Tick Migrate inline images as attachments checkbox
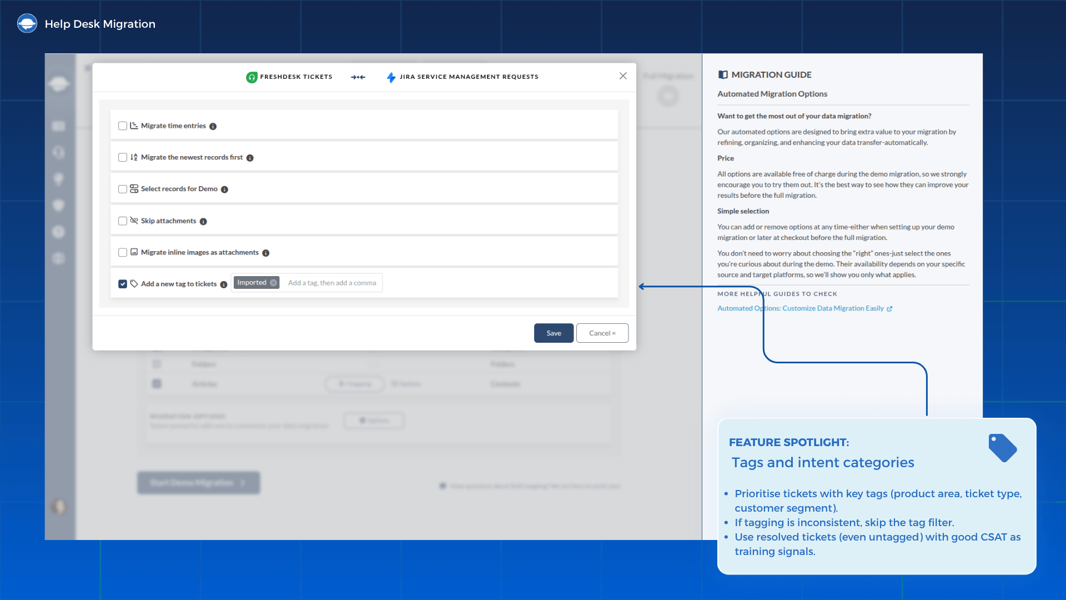 tap(123, 253)
